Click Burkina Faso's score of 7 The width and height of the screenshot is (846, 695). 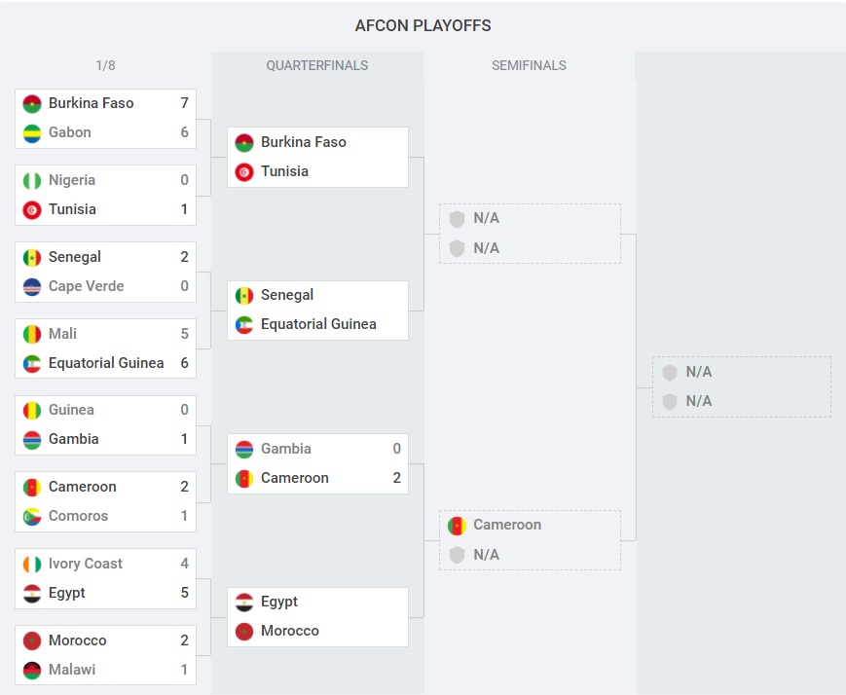tap(184, 103)
